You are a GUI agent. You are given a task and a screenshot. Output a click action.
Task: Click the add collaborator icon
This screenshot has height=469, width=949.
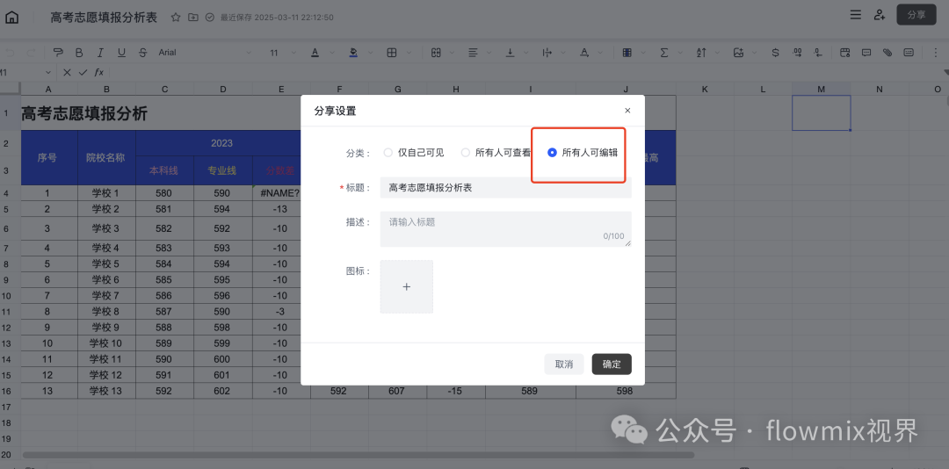(x=880, y=15)
